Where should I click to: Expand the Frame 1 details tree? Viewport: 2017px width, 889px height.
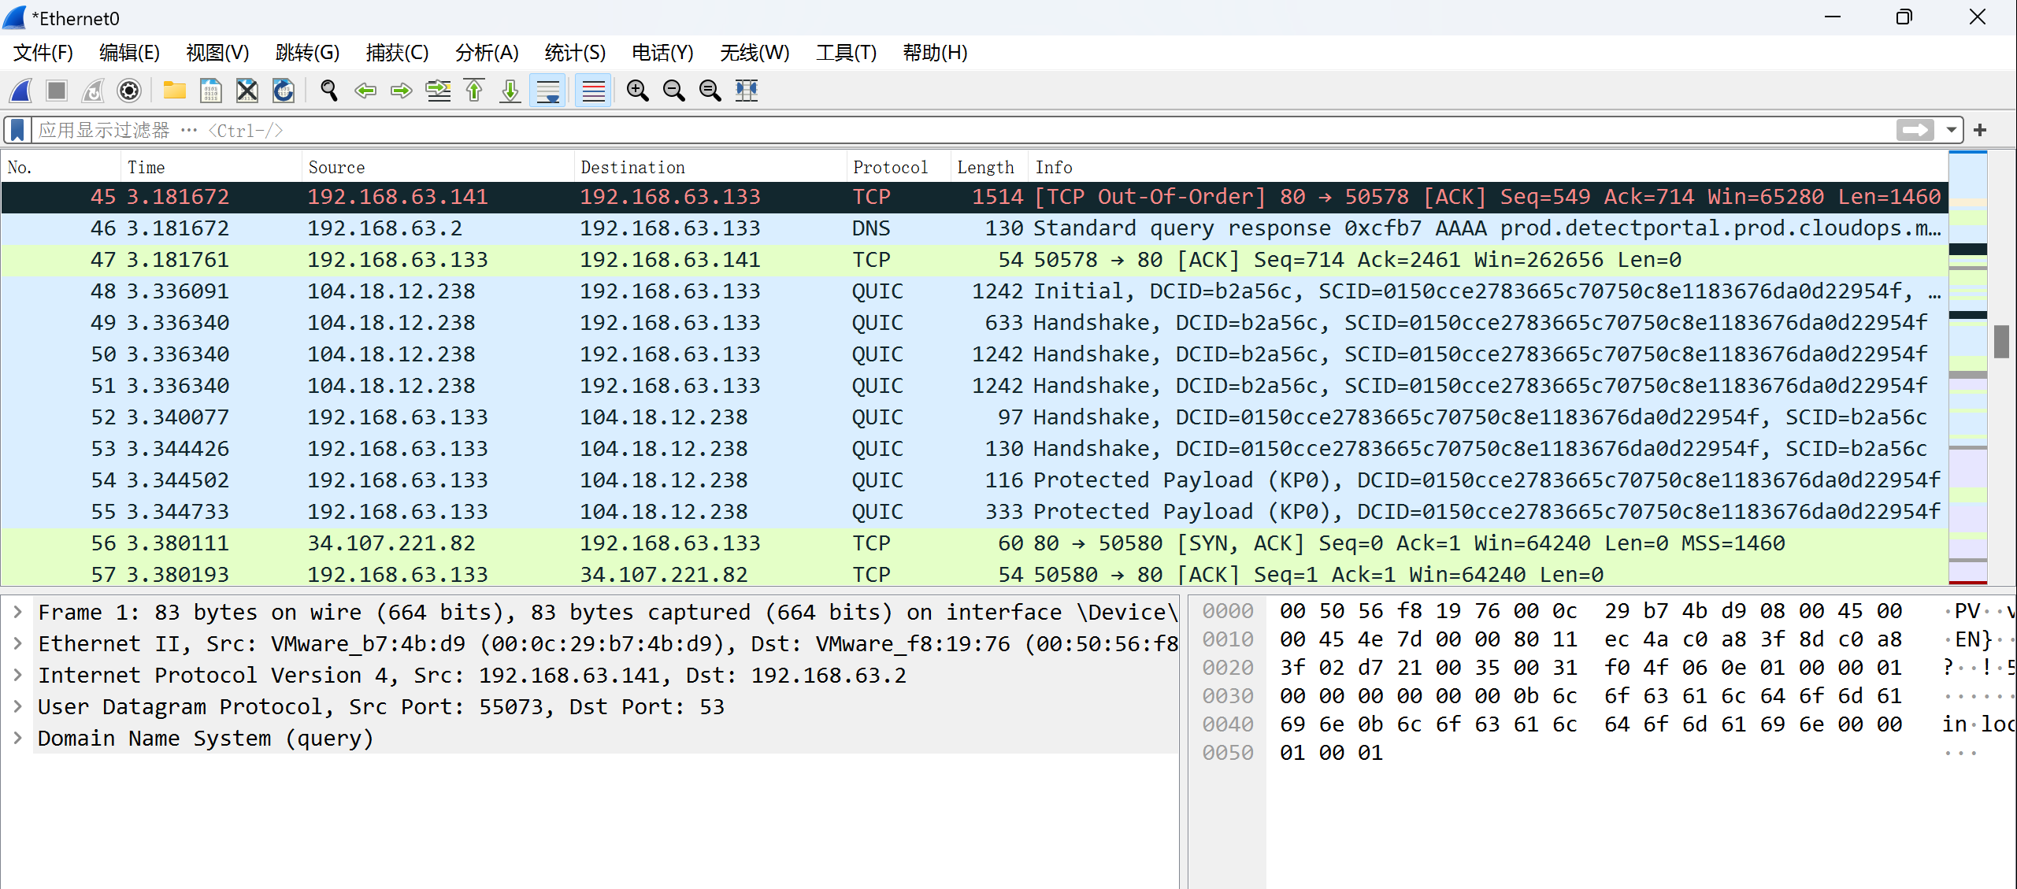pos(18,612)
